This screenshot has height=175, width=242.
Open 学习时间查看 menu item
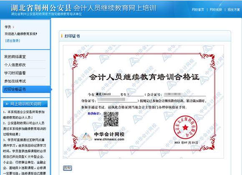pos(15,73)
